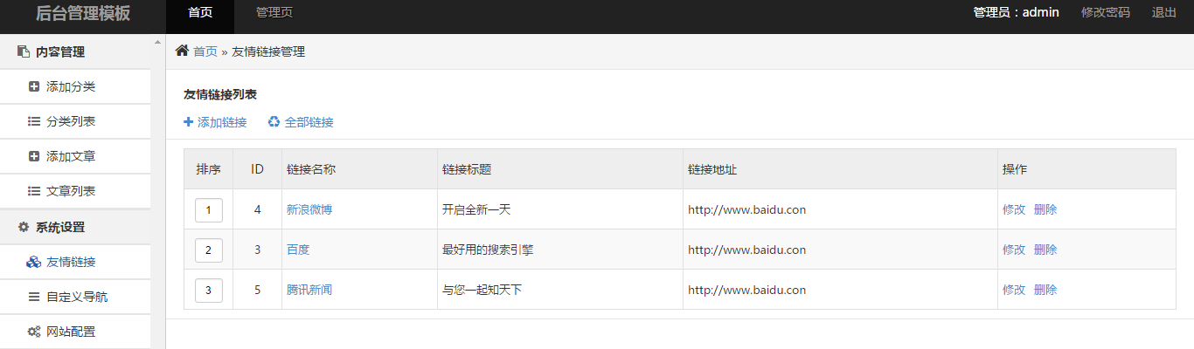Collapse the 内容管理 section header
The height and width of the screenshot is (349, 1194).
[x=75, y=52]
